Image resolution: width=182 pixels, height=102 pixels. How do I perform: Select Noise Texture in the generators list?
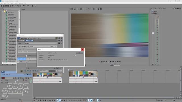click(11, 19)
